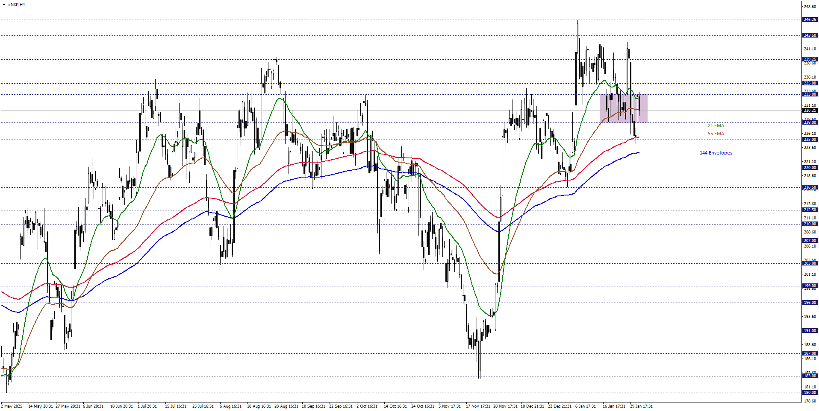Click the 239.25 price level tag

click(810, 59)
